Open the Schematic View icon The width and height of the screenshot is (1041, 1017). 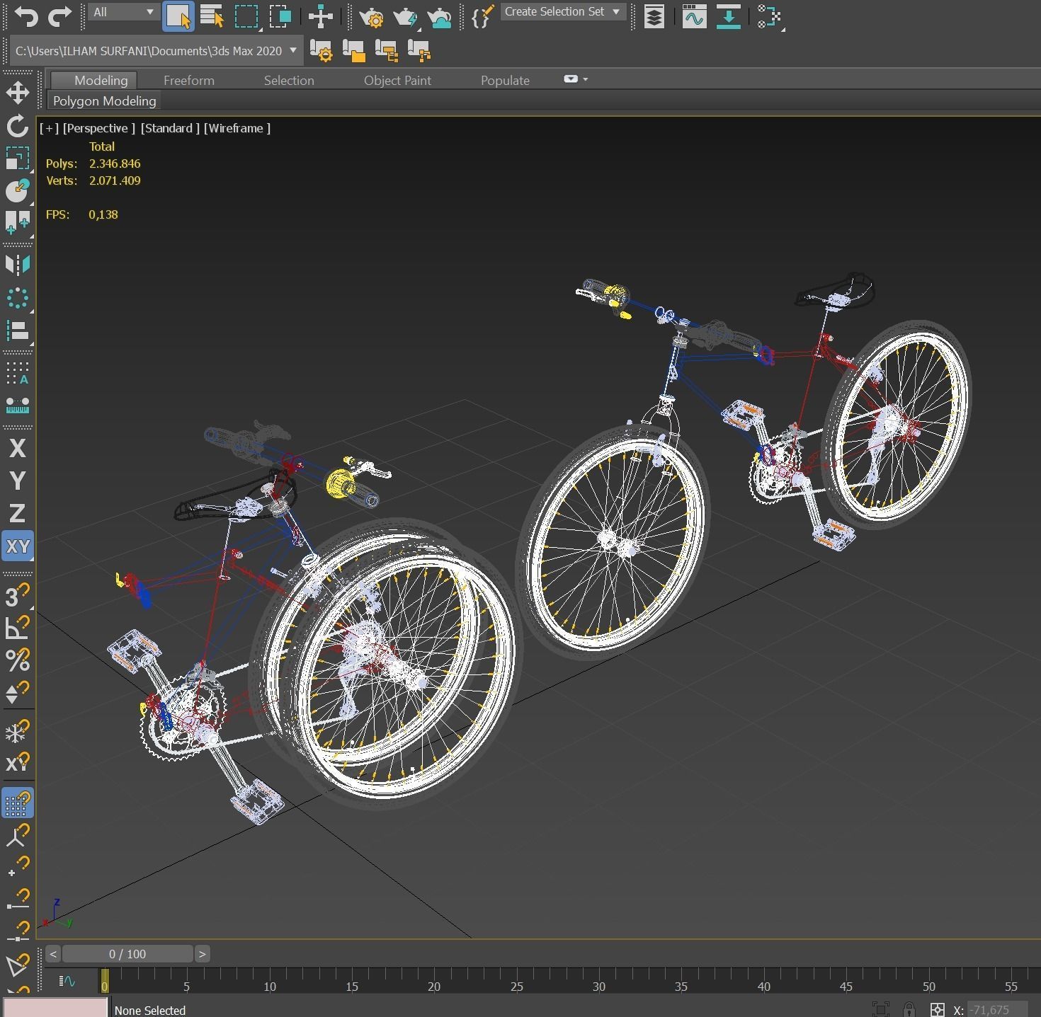pos(769,16)
